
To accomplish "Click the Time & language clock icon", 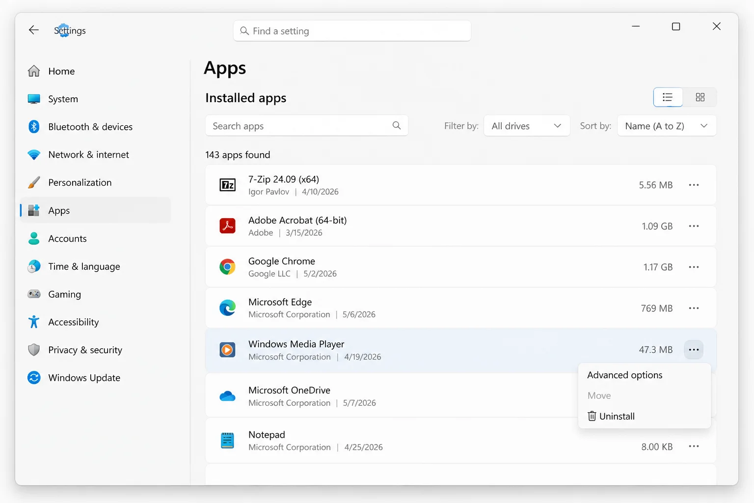I will (x=34, y=266).
